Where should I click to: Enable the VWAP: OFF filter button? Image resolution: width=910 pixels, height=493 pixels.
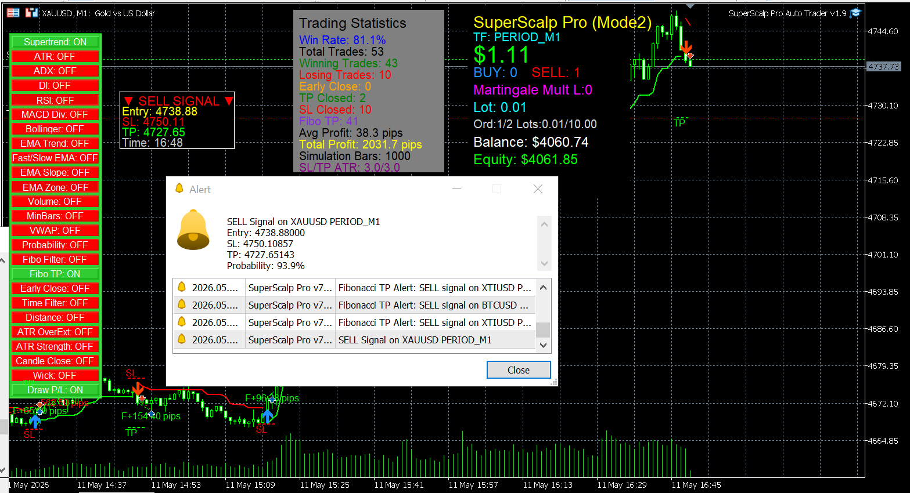point(55,230)
